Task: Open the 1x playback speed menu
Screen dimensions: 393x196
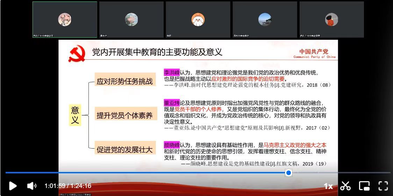Action: click(x=328, y=186)
